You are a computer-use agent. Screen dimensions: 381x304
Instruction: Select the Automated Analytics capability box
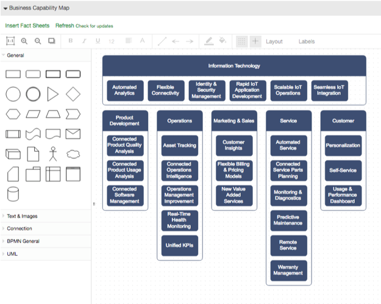click(x=125, y=91)
